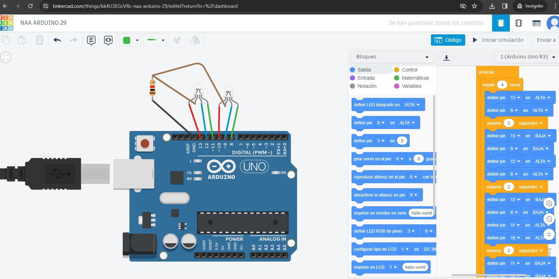Click the trash delete icon
This screenshot has height=279, width=559.
40,40
